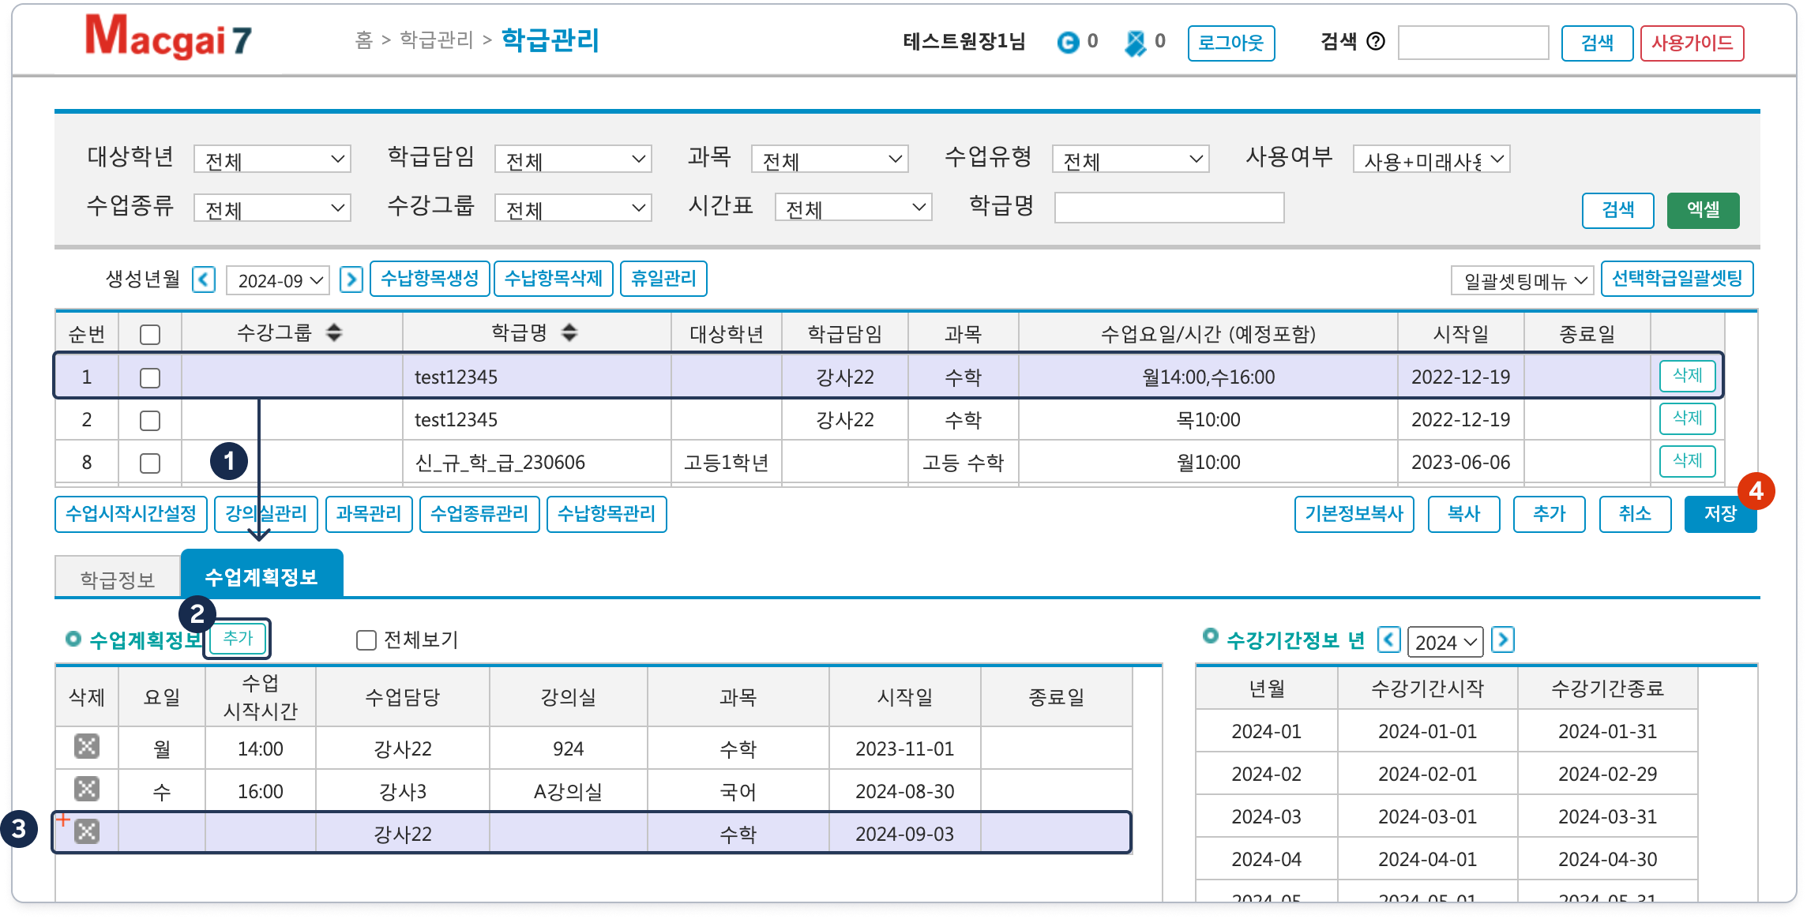
Task: Sort by 학급명 column arrows
Action: tap(569, 333)
